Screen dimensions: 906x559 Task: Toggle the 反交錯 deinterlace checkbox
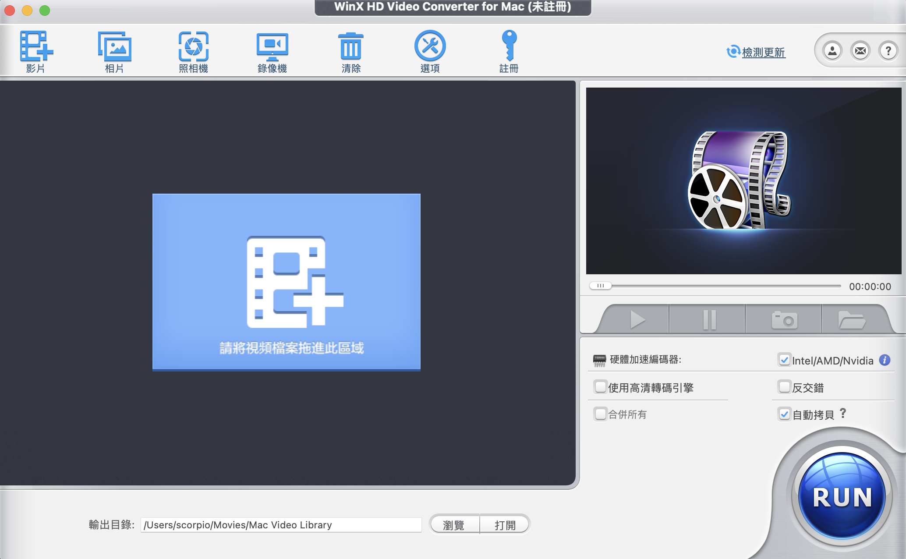[x=784, y=387]
